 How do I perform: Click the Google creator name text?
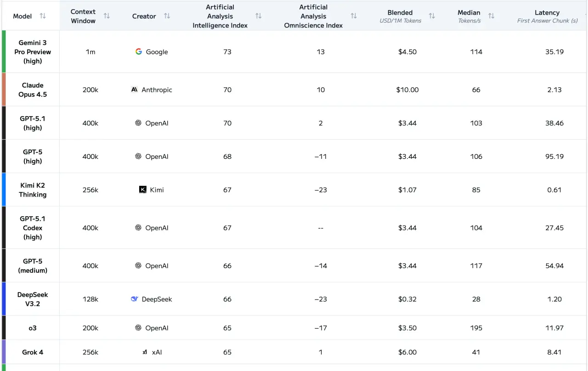[x=157, y=52]
